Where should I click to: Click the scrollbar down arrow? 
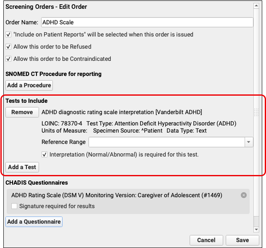[256, 229]
